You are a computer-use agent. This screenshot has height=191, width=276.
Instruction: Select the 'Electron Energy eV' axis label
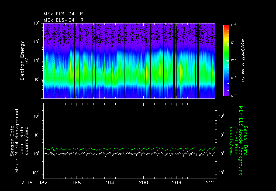tap(24, 61)
